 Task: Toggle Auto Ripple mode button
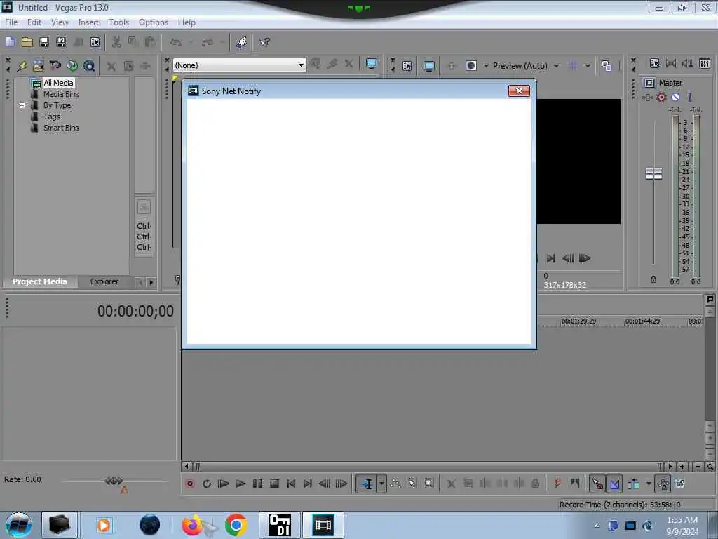point(634,484)
